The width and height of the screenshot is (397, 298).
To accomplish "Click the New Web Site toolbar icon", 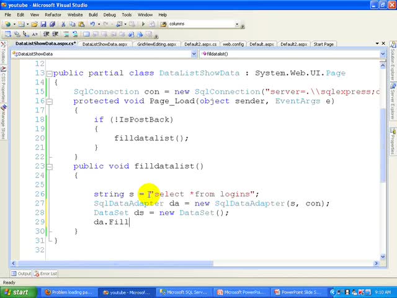I will (7, 24).
